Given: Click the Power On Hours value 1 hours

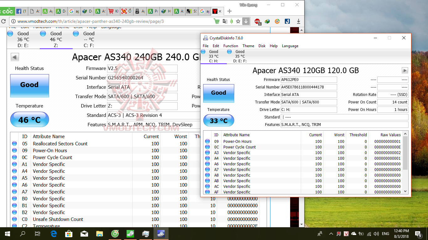Looking at the screenshot, I should (393, 110).
